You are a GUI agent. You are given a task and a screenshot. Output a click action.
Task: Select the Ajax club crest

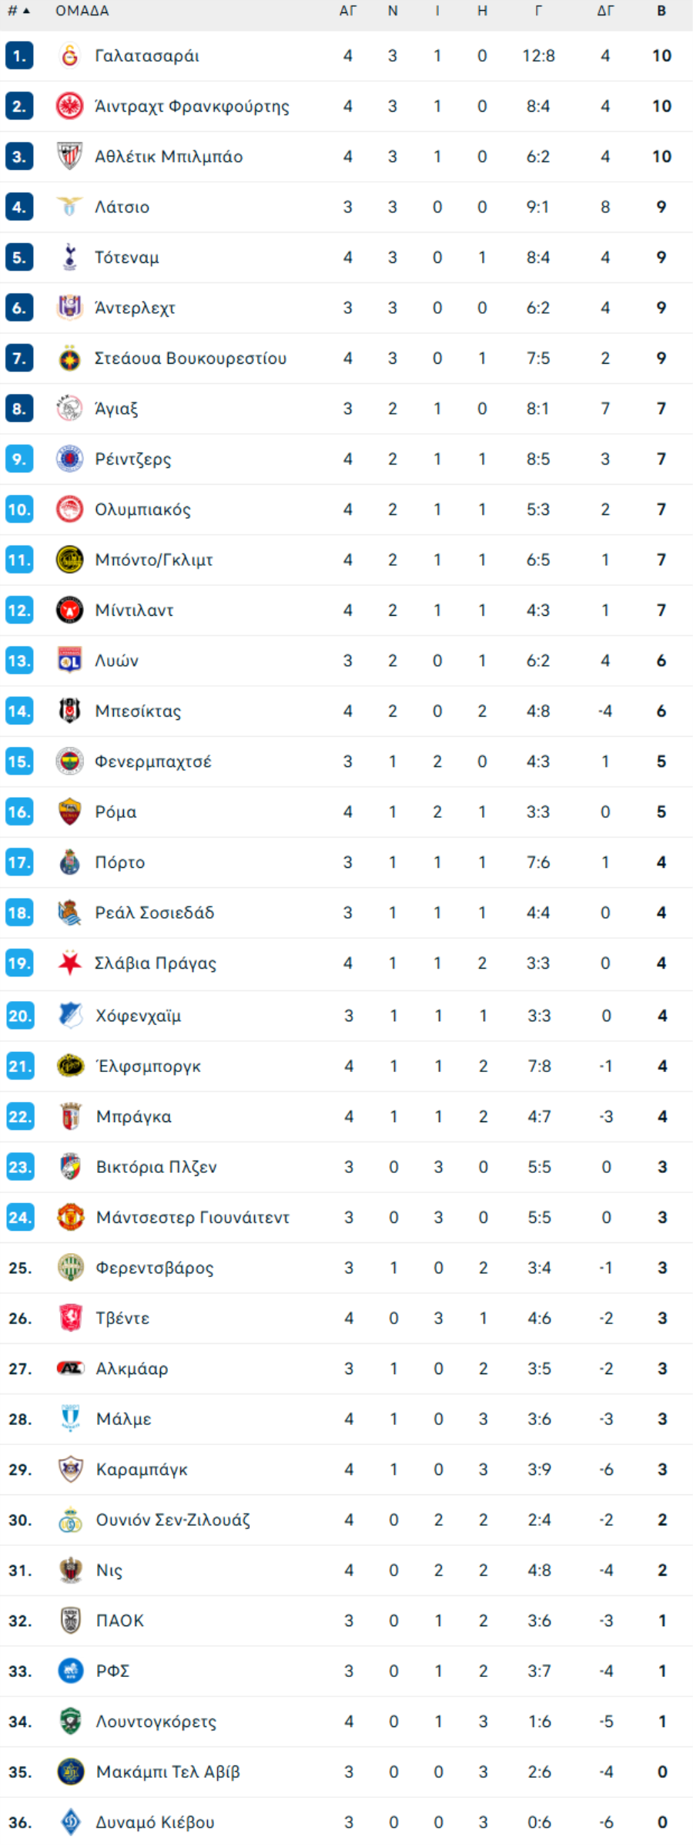(x=70, y=408)
